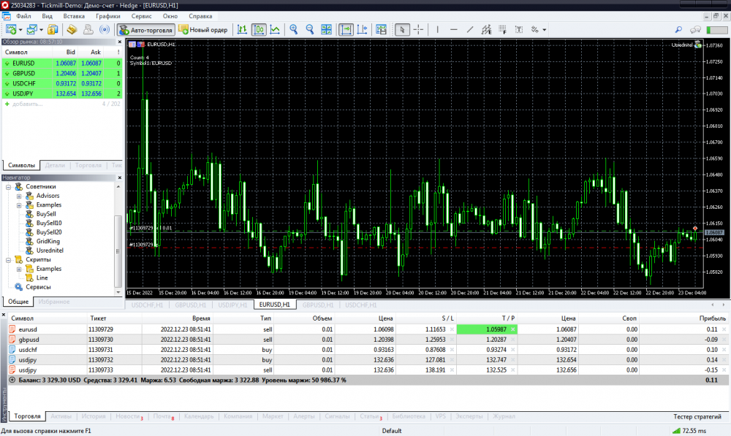Open the MetaEditor icon
The width and height of the screenshot is (731, 436).
[72, 30]
